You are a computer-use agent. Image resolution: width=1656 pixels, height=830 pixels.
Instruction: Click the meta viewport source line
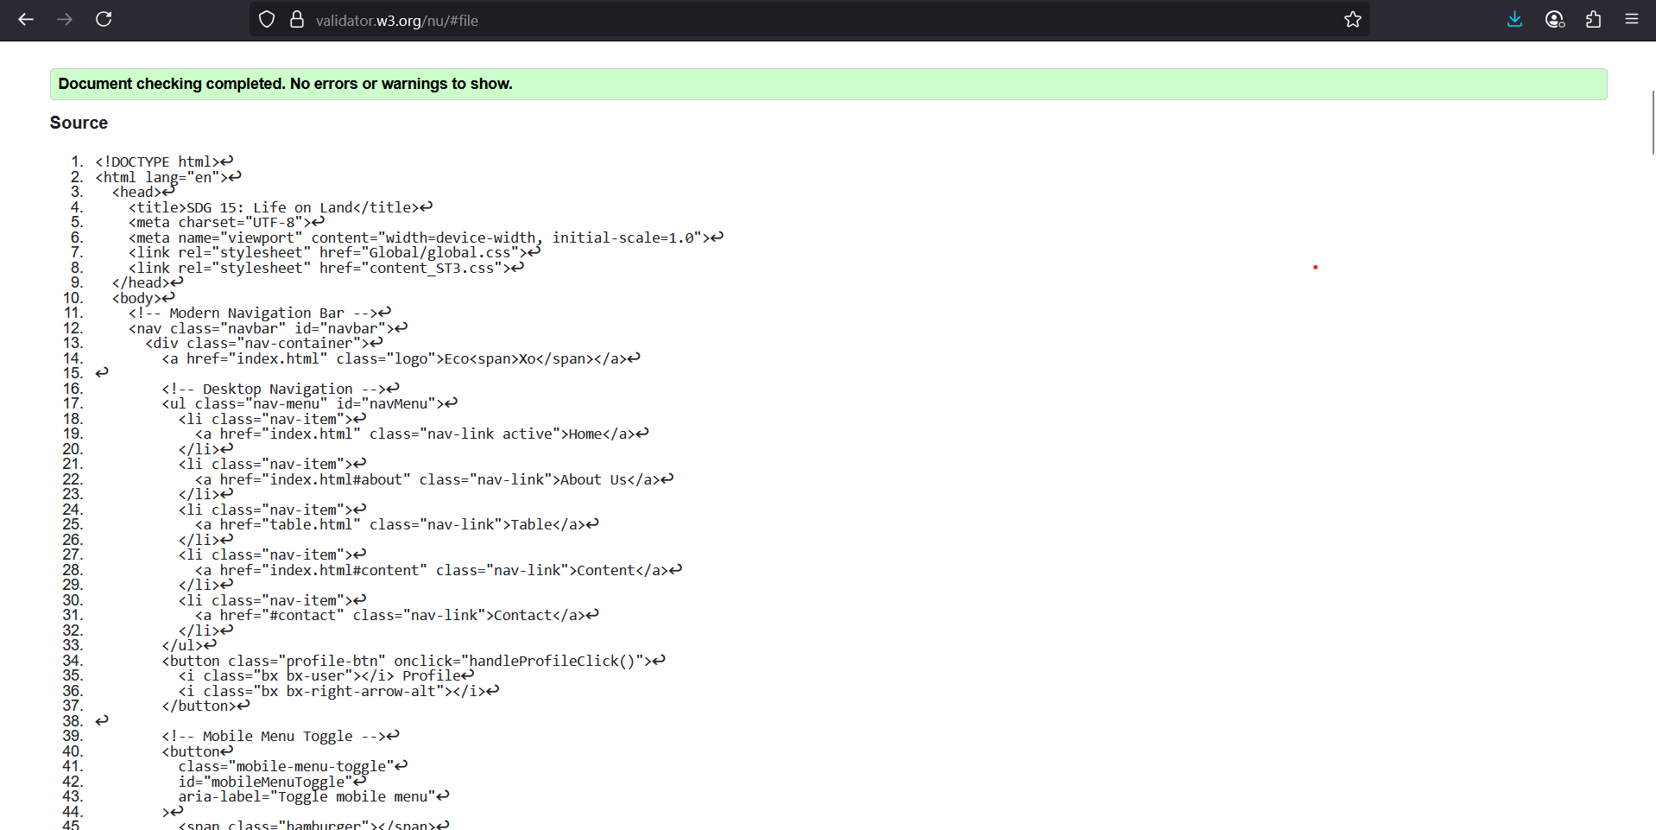426,238
